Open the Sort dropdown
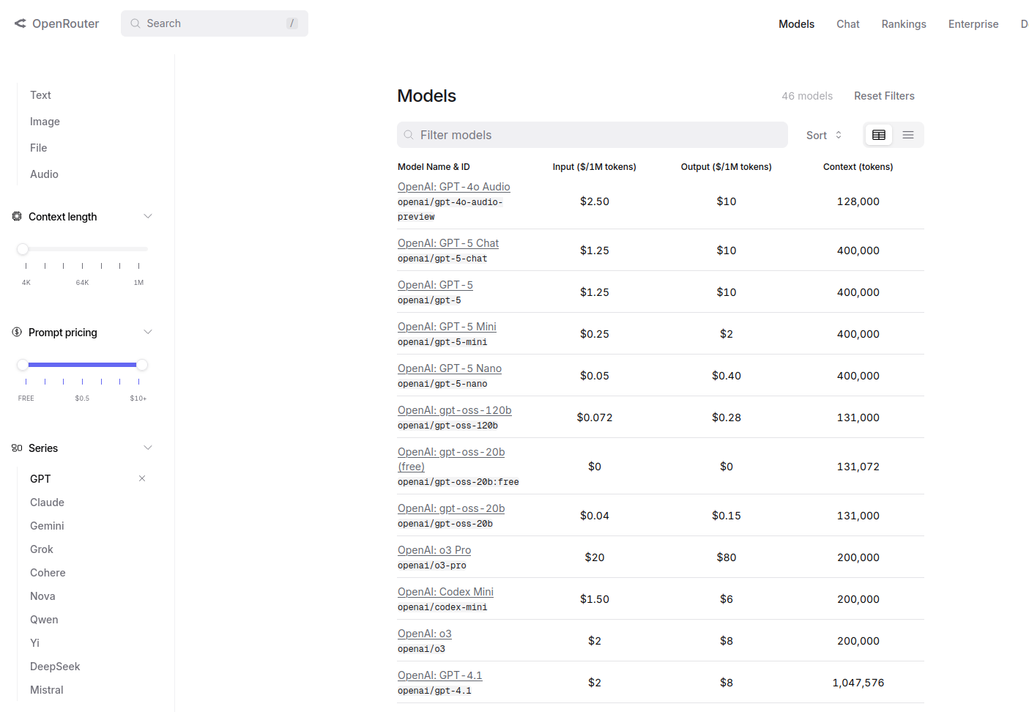The image size is (1029, 712). click(824, 136)
